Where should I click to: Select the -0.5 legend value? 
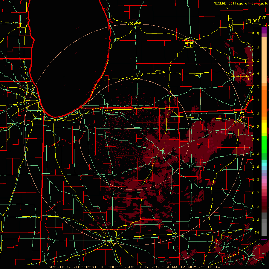[x=254, y=206]
